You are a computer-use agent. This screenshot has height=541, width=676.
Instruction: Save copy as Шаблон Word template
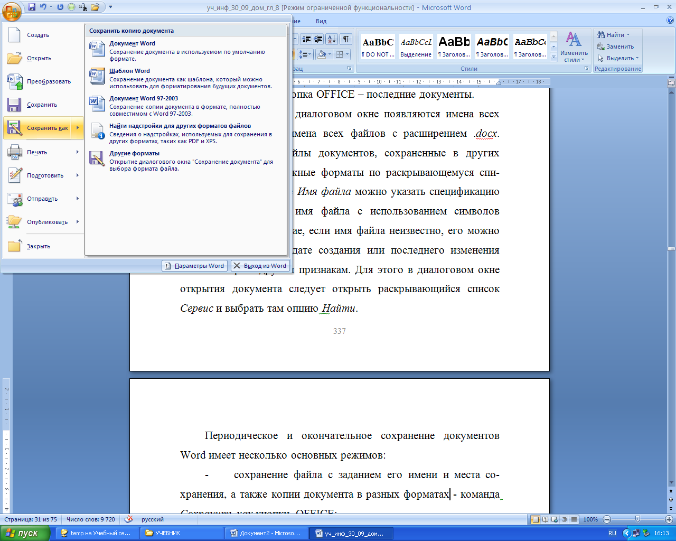(x=186, y=79)
